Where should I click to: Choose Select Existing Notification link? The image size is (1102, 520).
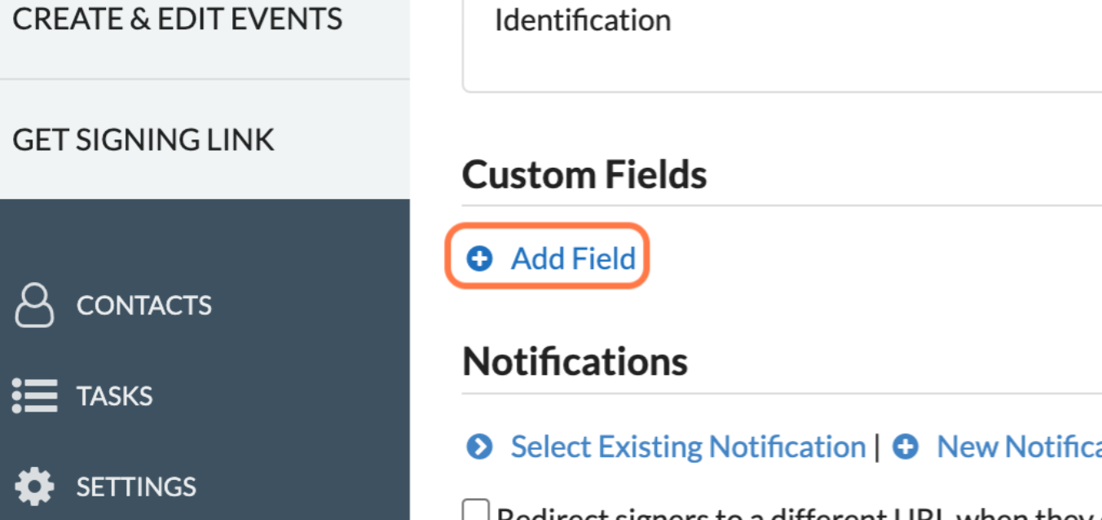[x=688, y=447]
